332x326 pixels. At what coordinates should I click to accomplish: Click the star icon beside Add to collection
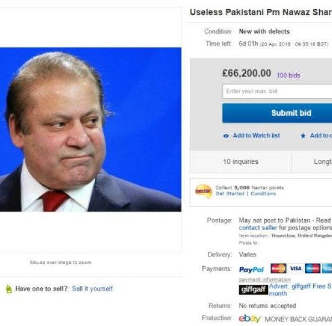303,136
